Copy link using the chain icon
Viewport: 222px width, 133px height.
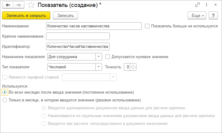(x=197, y=5)
